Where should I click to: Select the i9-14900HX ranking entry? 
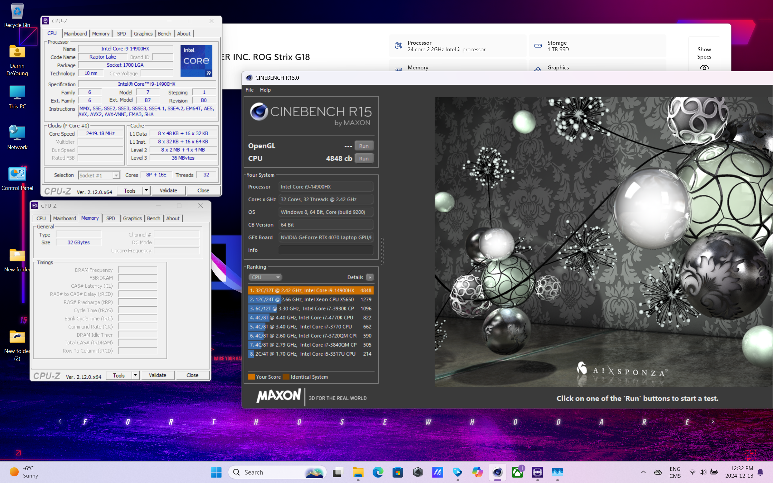click(311, 290)
